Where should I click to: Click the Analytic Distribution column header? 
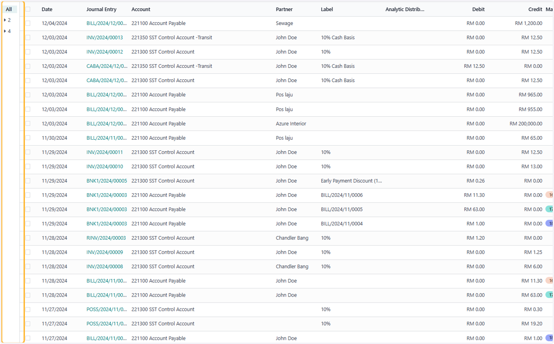405,9
